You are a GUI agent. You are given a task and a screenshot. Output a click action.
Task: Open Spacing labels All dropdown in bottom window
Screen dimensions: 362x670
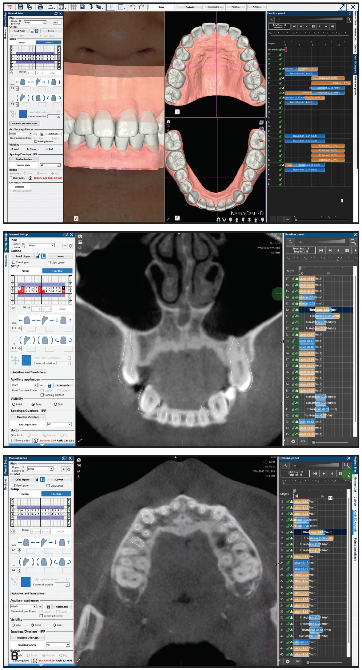[67, 645]
